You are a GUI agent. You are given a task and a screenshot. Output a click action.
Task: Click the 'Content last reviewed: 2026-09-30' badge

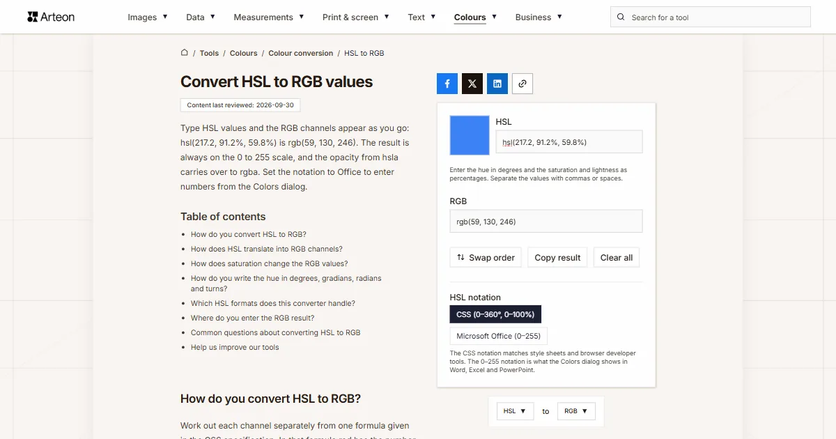[x=240, y=105]
